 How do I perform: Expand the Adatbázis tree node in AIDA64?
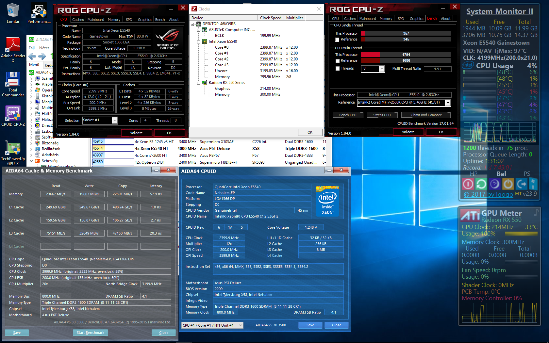point(31,155)
